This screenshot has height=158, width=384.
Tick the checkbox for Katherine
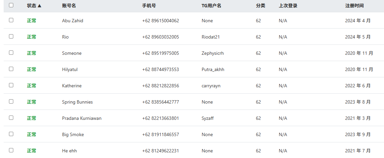coord(11,85)
